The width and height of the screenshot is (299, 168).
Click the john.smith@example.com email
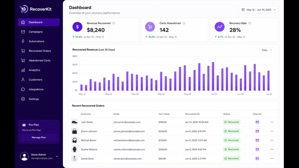point(127,122)
